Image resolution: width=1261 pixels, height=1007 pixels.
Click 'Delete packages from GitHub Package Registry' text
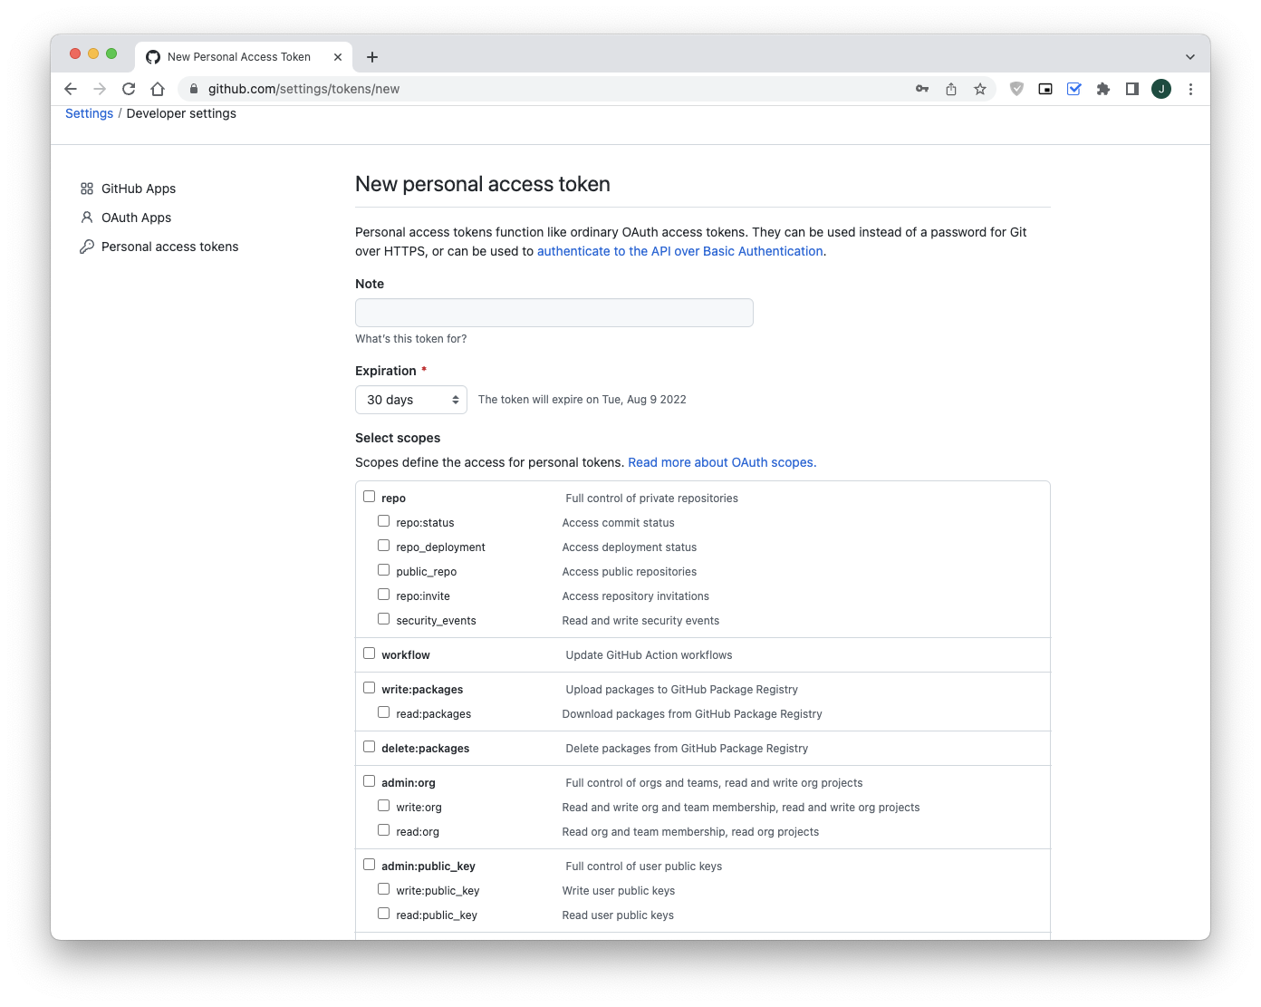[687, 749]
